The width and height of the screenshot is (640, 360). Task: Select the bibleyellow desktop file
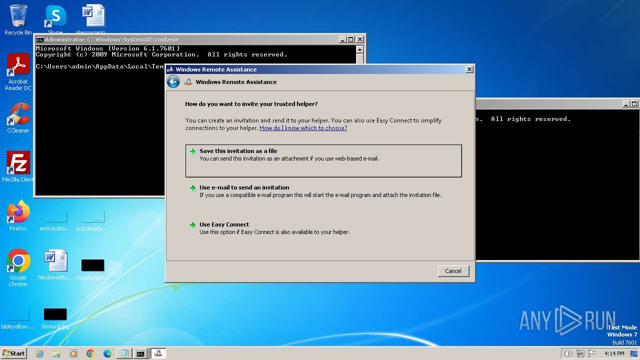pyautogui.click(x=18, y=318)
